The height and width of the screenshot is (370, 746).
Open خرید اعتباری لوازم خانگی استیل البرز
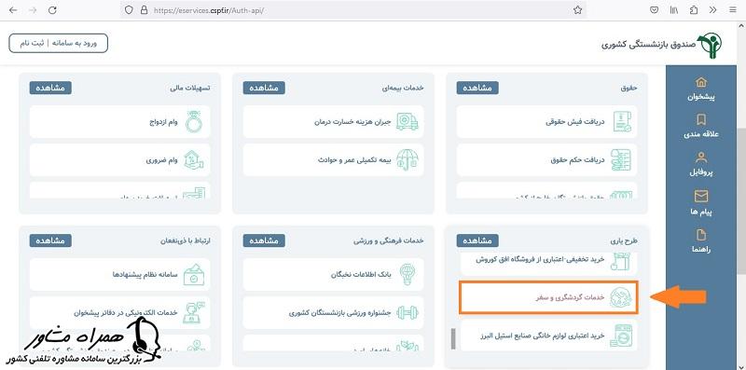pos(548,336)
